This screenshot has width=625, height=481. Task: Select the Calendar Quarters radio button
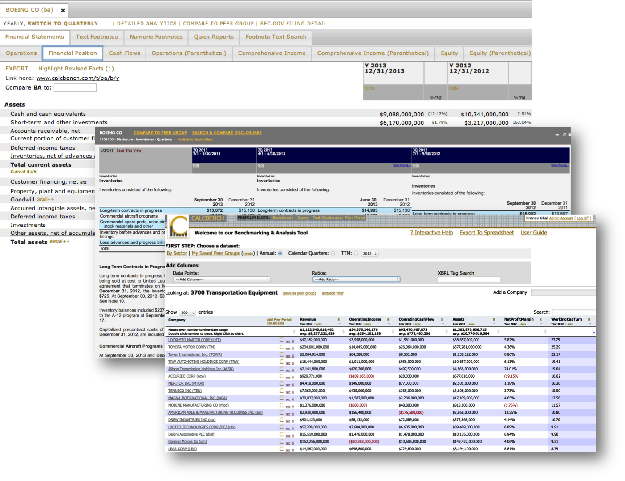pyautogui.click(x=333, y=254)
